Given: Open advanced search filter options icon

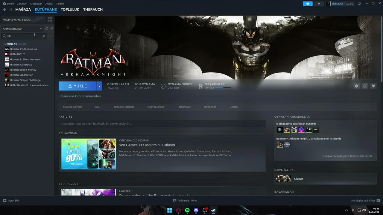Looking at the screenshot, I should tap(50, 36).
